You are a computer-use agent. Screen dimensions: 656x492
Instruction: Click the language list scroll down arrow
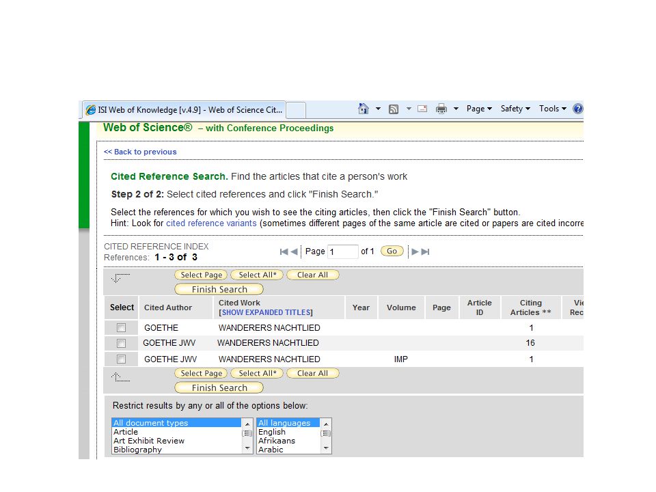(326, 448)
